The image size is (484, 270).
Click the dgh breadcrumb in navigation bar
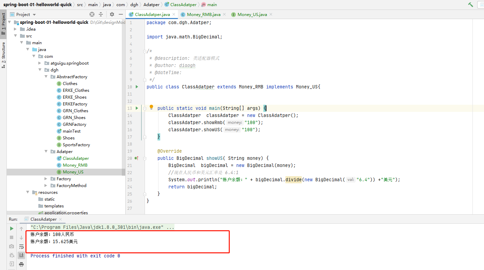(134, 5)
